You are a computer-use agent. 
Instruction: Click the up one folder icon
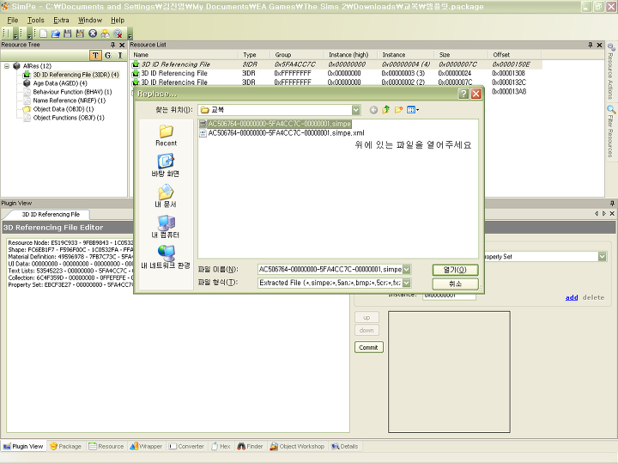tap(386, 110)
